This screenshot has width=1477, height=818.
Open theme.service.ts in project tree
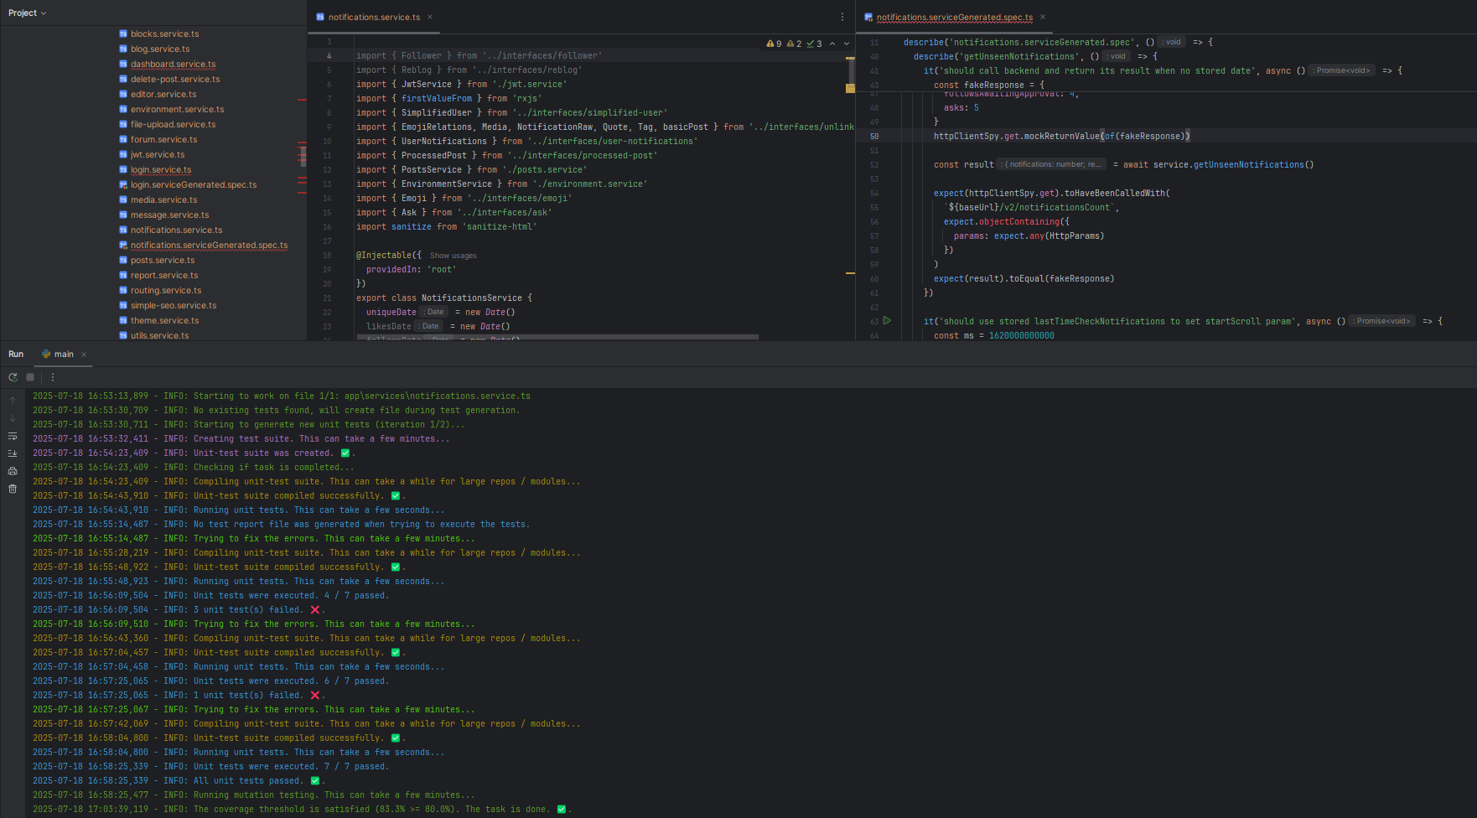158,320
